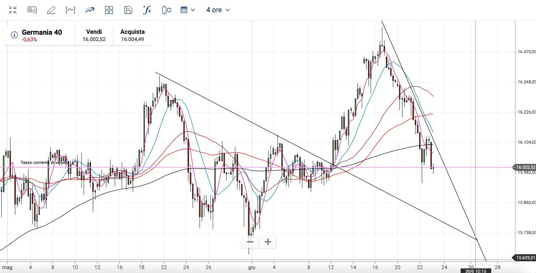Select the 16.002,52 current price label
Viewport: 536px width, 273px height.
click(x=526, y=167)
